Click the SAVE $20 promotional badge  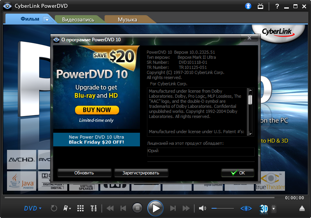[114, 56]
